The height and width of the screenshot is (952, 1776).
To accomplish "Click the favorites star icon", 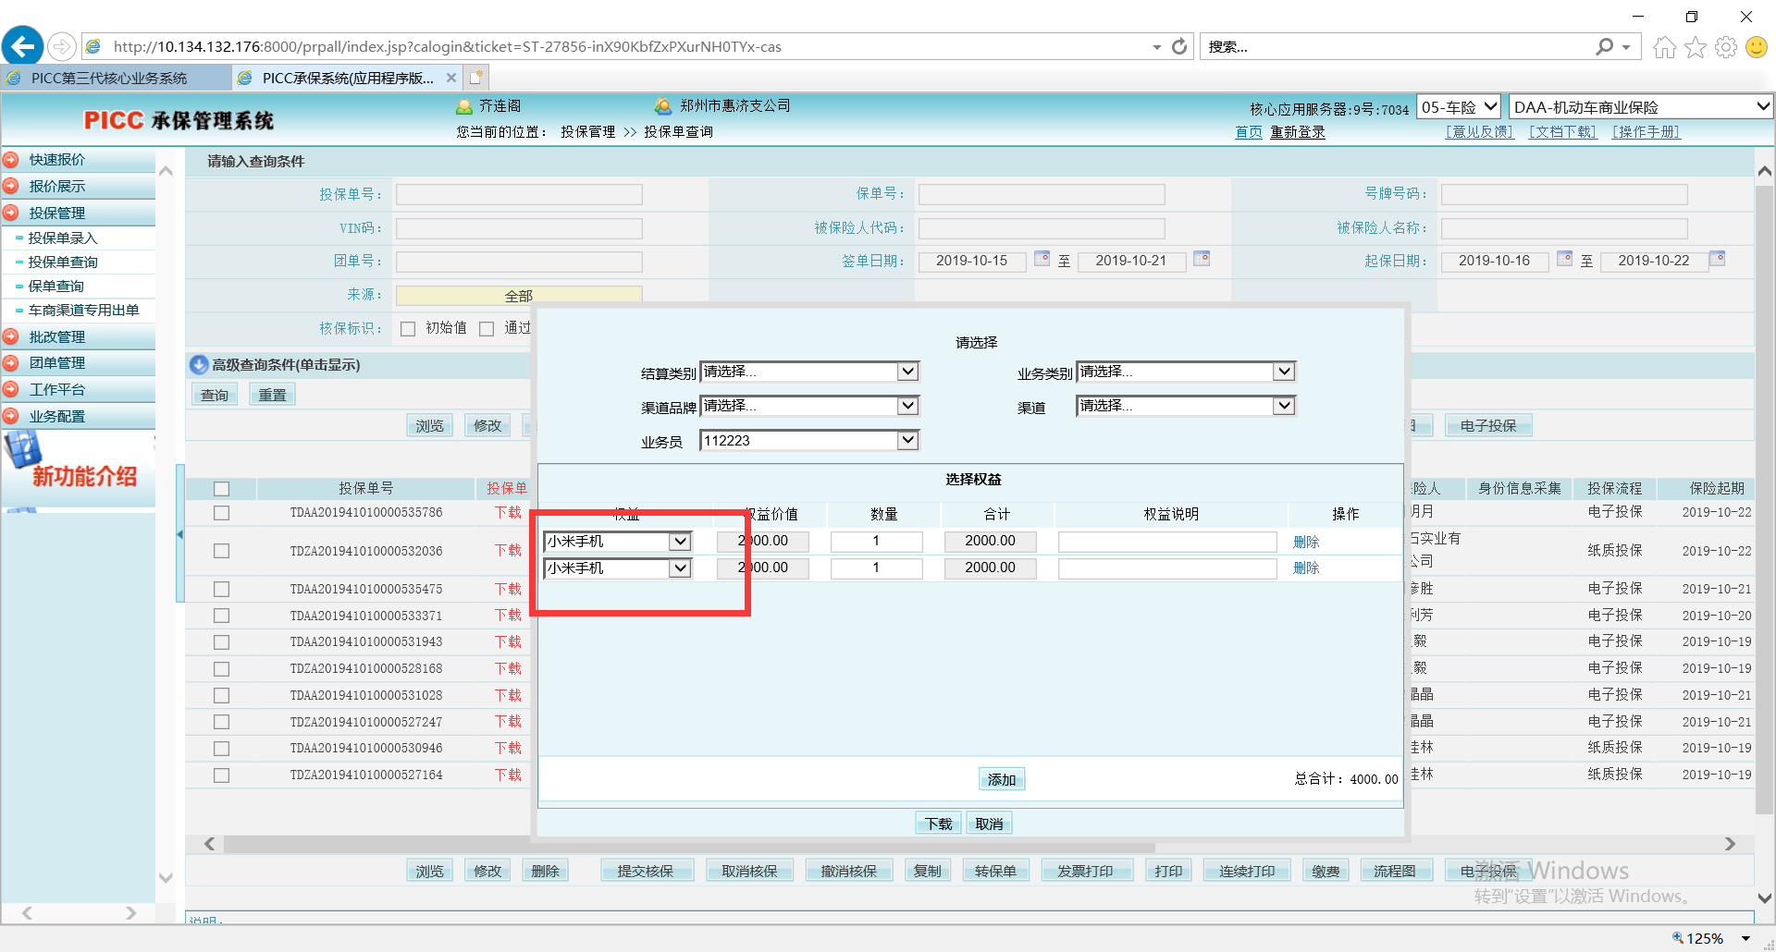I will click(1695, 47).
